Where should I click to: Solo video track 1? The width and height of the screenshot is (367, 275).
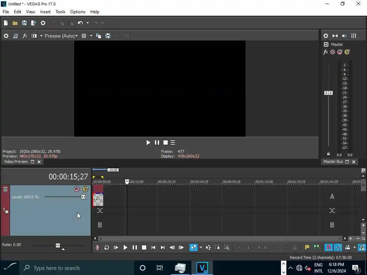[x=85, y=189]
